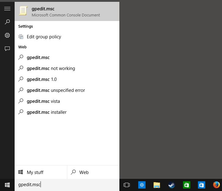This screenshot has height=191, width=222.
Task: Select Edit group policy settings result
Action: 67,37
